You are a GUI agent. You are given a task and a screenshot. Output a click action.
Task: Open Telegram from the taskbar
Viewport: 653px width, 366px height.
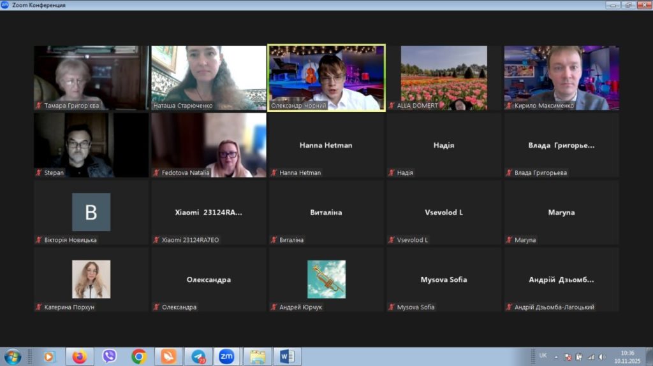[x=198, y=356]
